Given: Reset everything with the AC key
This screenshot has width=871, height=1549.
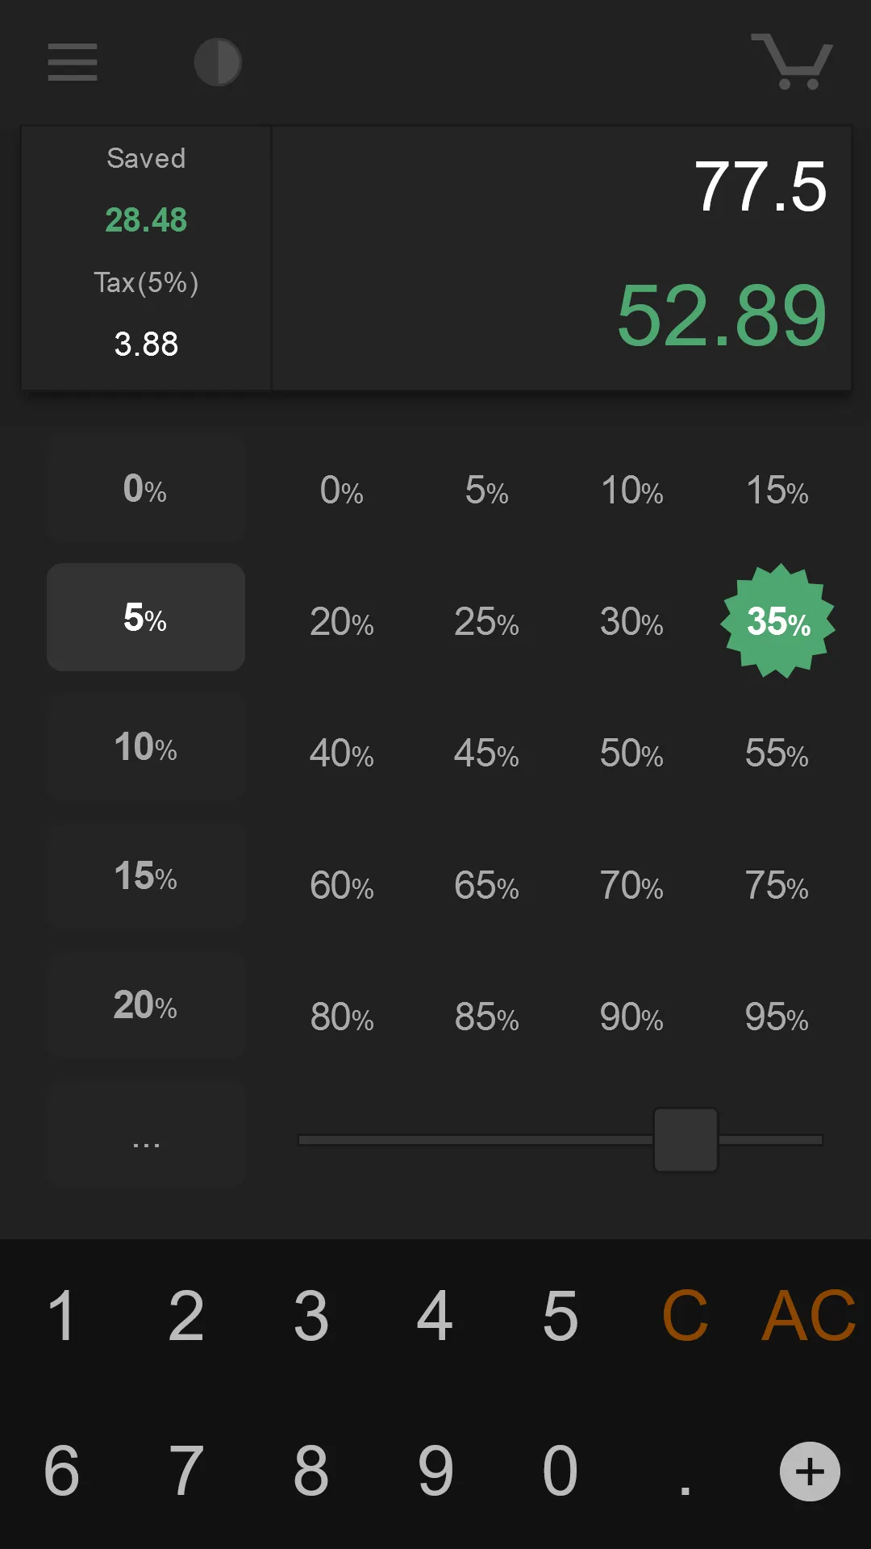Looking at the screenshot, I should tap(809, 1316).
